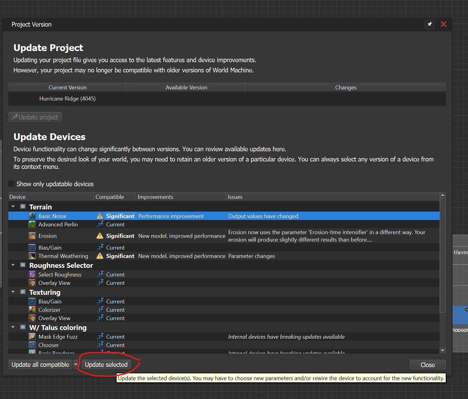468x399 pixels.
Task: Select the Basic Noise row
Action: click(x=224, y=216)
